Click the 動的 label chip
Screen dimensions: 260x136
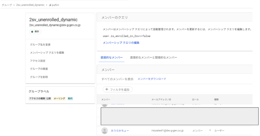(70, 99)
